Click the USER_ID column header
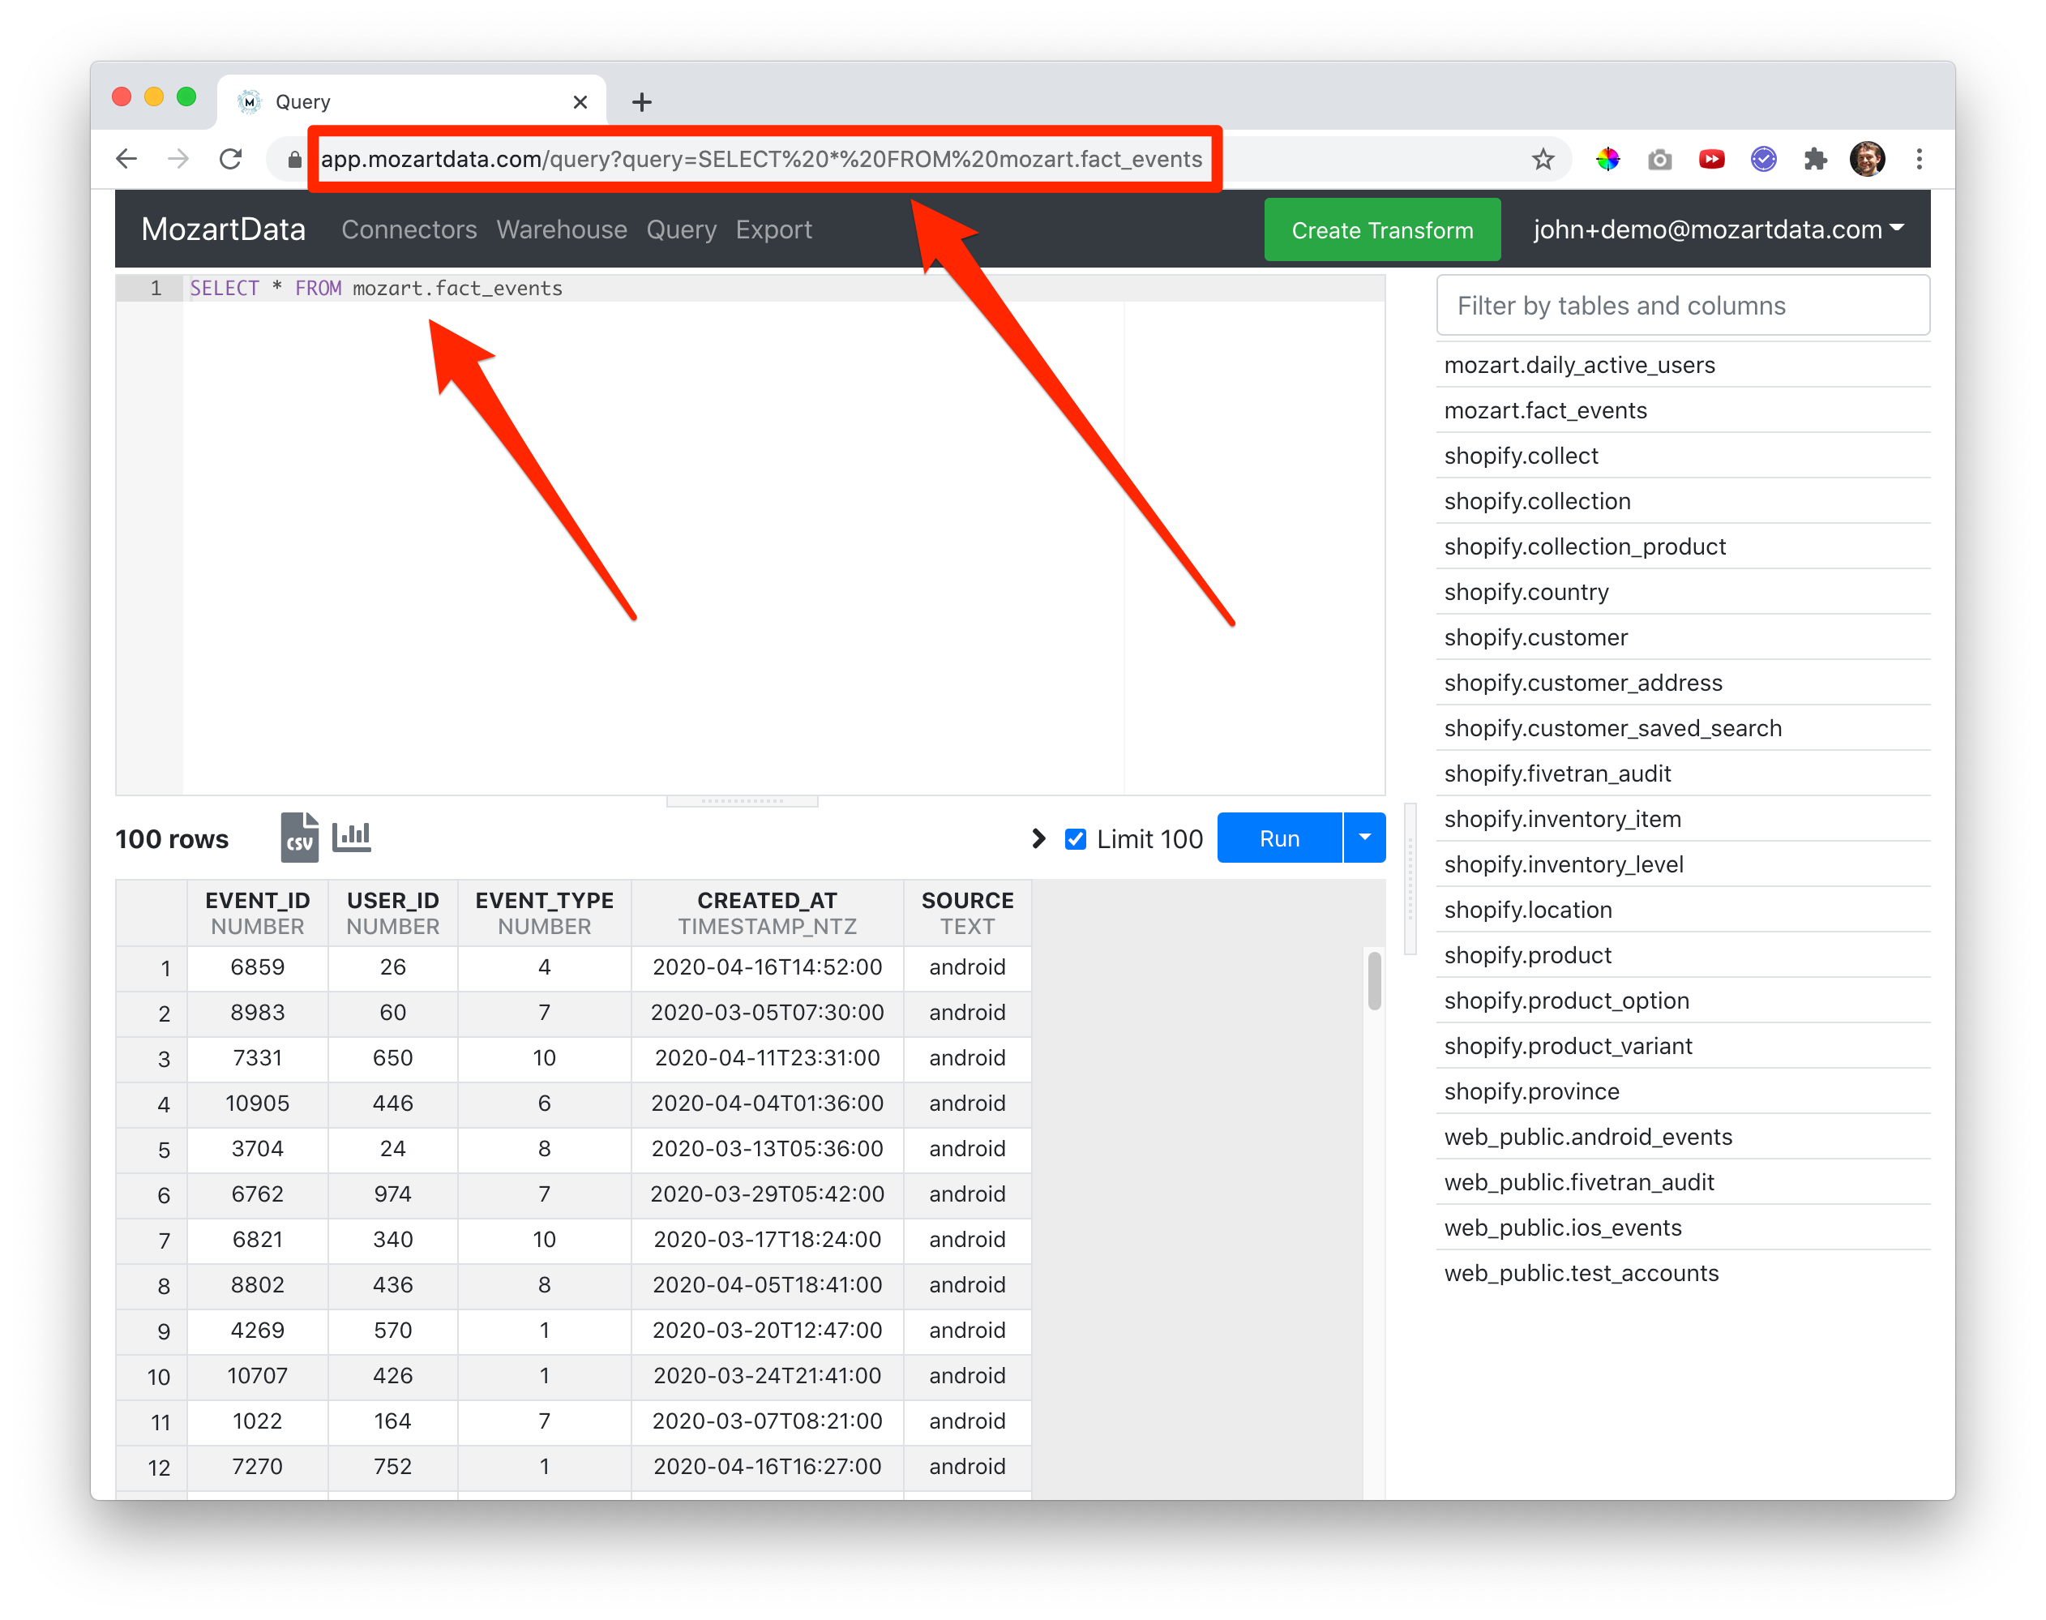 (392, 912)
